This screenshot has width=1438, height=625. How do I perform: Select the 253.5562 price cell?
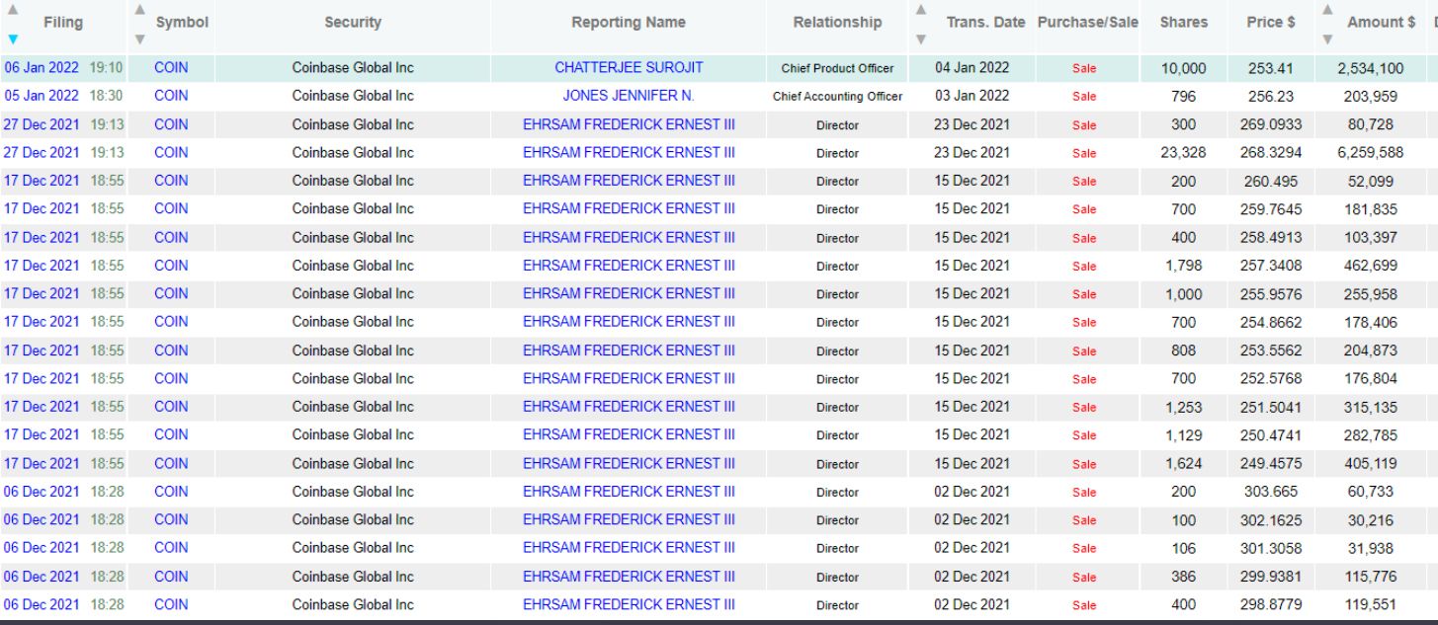pyautogui.click(x=1271, y=351)
